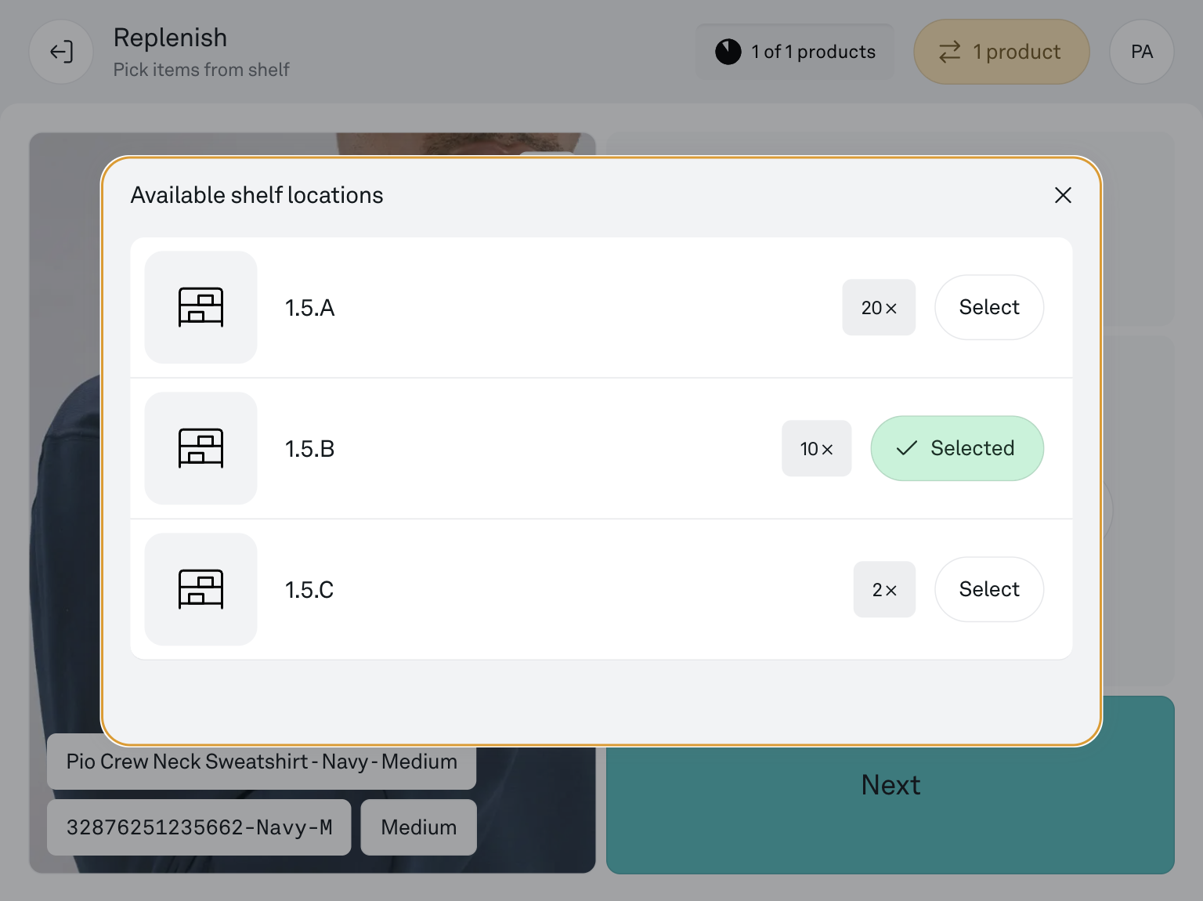Image resolution: width=1203 pixels, height=901 pixels.
Task: Click the 1 of 1 products text
Action: [x=813, y=52]
